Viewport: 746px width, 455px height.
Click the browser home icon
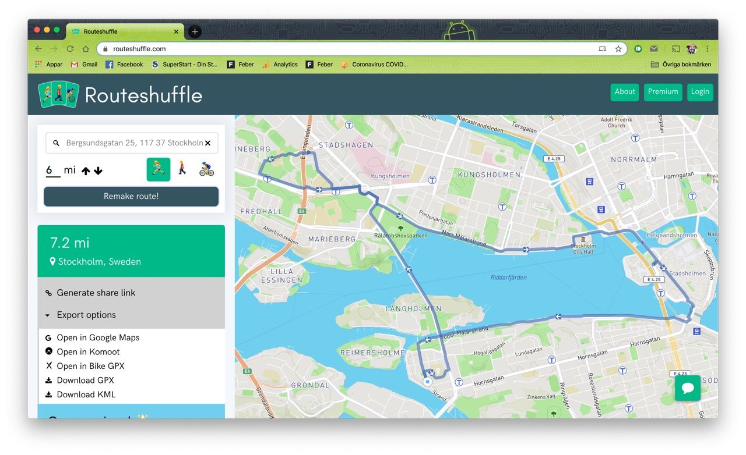86,49
